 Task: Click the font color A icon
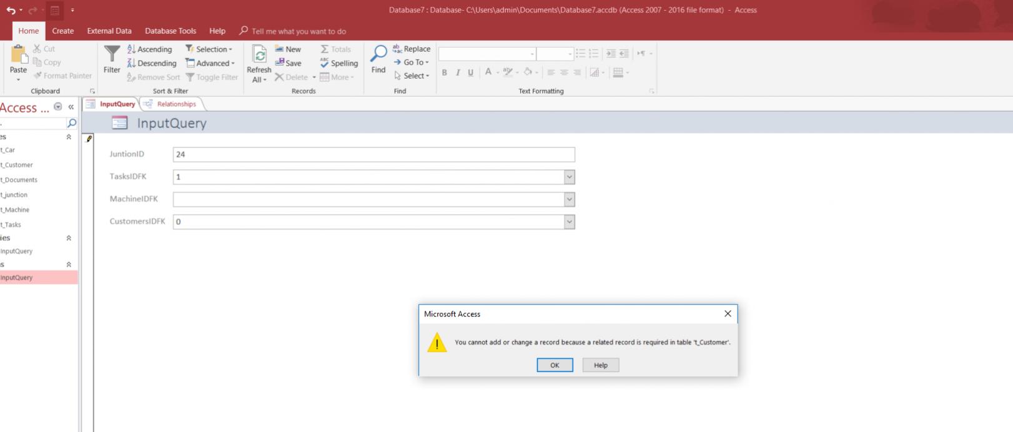488,72
